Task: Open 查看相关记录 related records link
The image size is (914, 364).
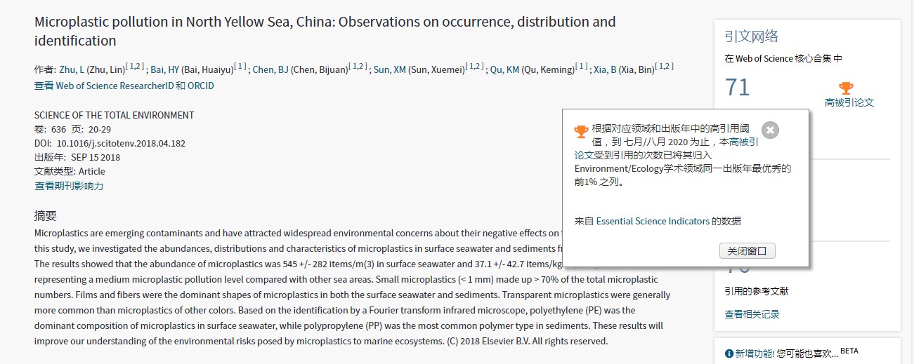Action: pos(752,314)
